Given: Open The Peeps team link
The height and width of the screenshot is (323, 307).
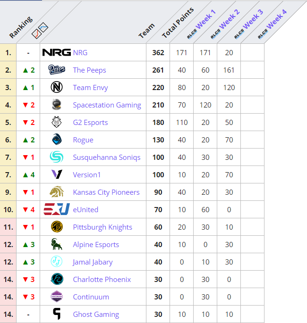Looking at the screenshot, I should coord(90,70).
